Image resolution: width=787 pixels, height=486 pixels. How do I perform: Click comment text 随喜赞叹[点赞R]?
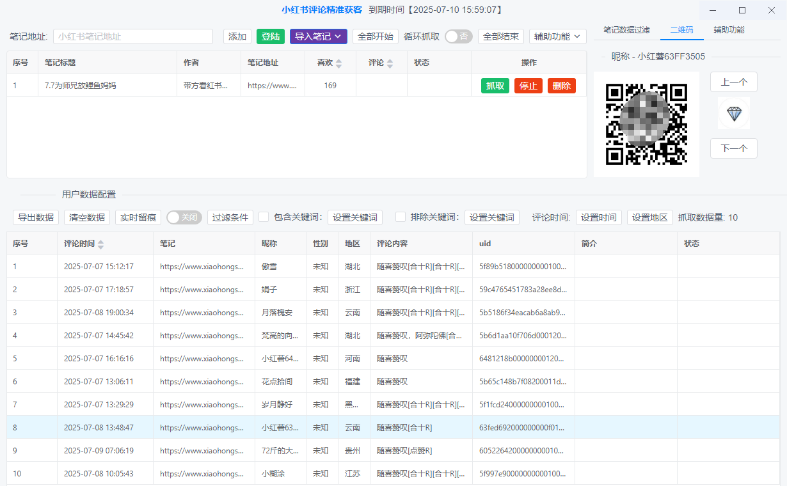(404, 451)
